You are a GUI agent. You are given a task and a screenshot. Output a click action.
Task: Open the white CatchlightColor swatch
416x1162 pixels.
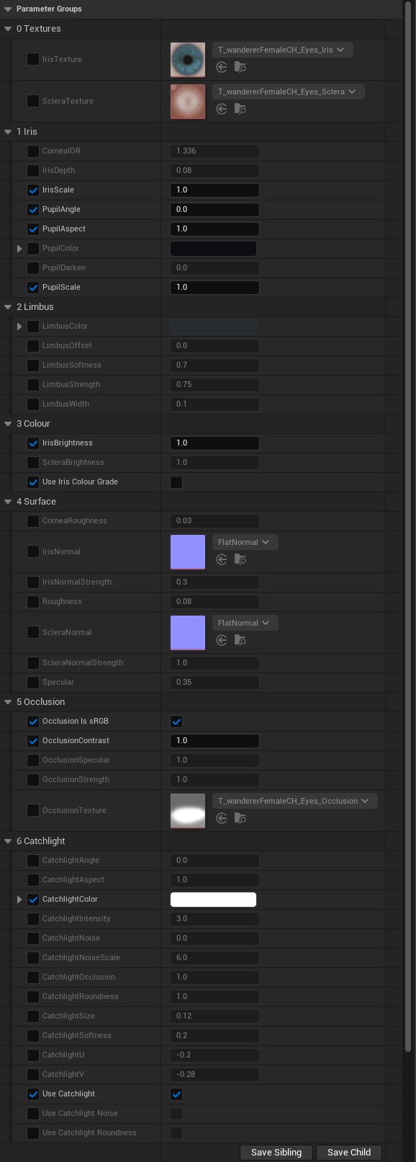click(213, 900)
